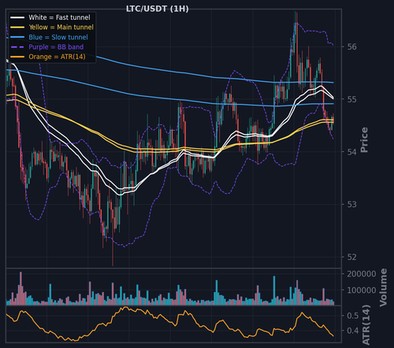Click the white line sample in legend

point(17,17)
